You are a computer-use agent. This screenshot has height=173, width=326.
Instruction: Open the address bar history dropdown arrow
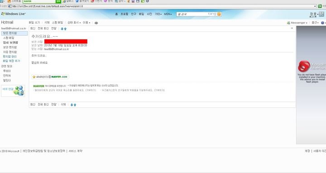315,6
